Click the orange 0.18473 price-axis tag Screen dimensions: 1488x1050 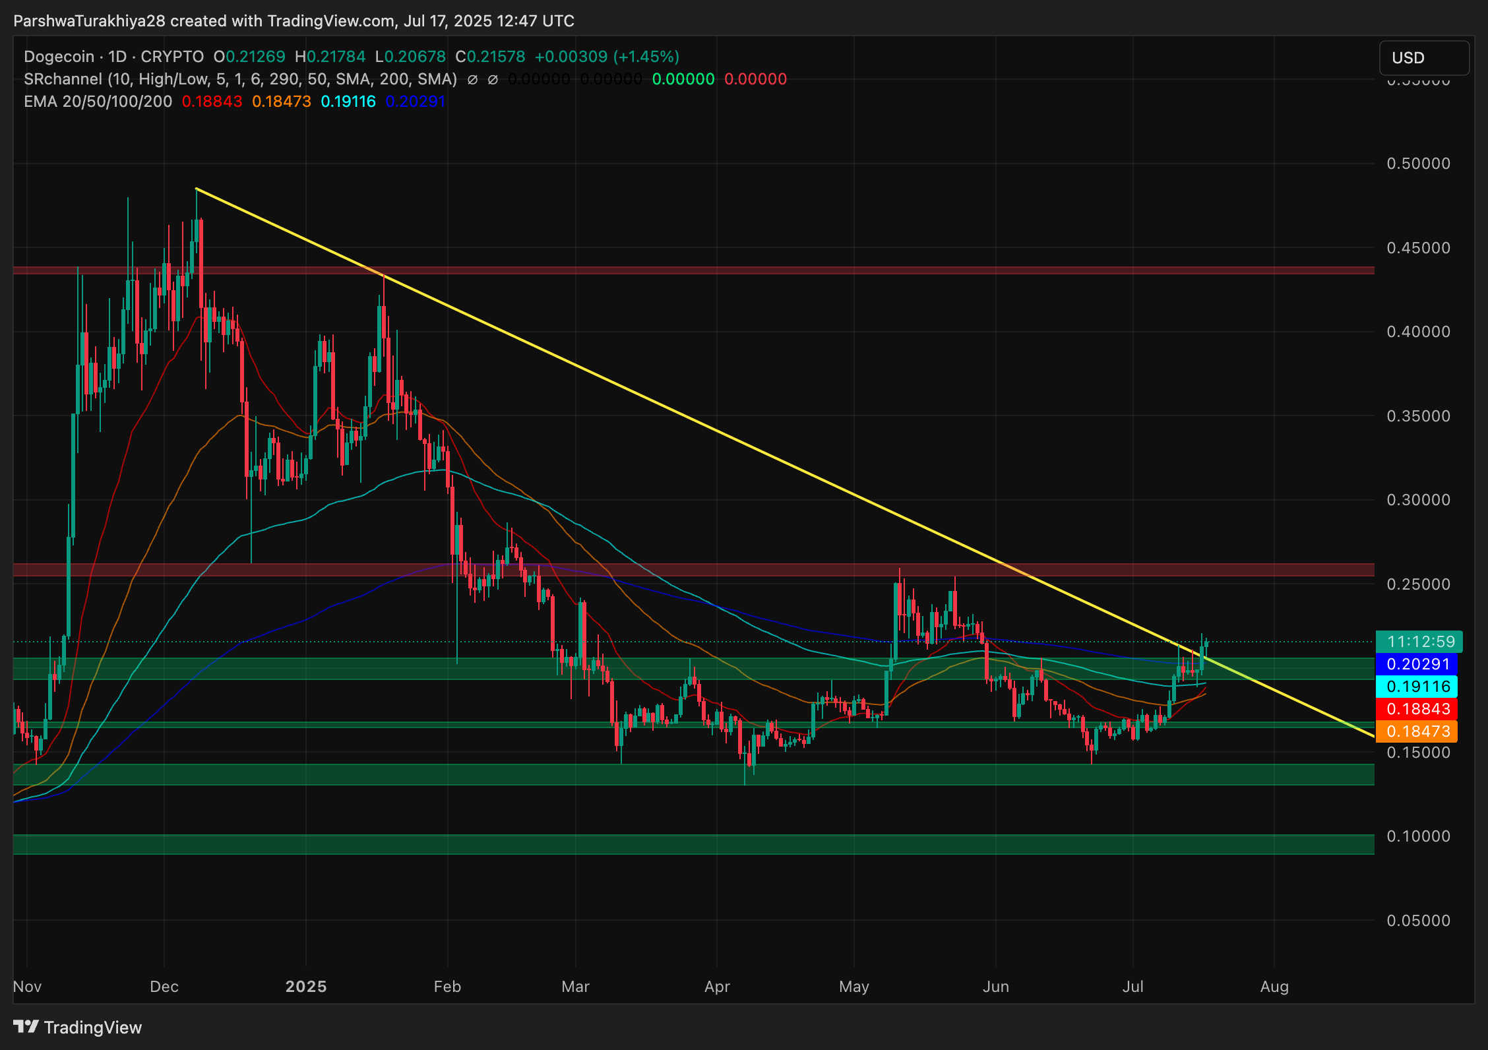[1417, 731]
